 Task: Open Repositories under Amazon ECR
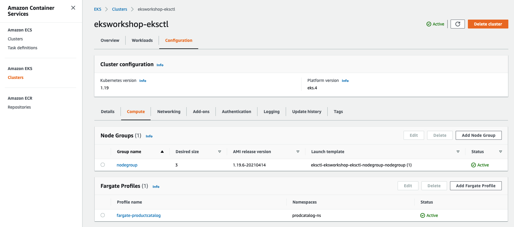pyautogui.click(x=19, y=107)
